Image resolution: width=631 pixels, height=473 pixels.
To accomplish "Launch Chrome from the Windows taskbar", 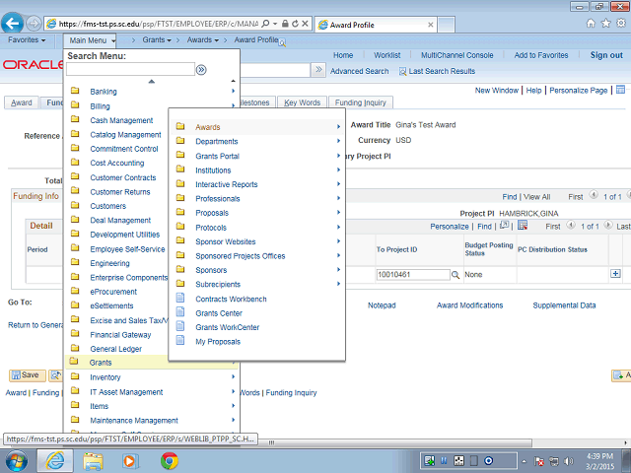I will click(169, 460).
